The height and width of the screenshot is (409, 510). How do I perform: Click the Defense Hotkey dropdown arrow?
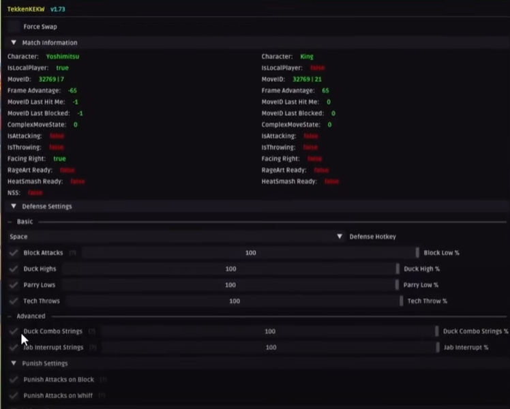click(x=340, y=237)
